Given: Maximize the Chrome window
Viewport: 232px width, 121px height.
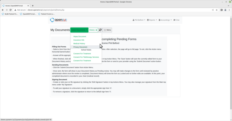Looking at the screenshot, I should coord(226,2).
